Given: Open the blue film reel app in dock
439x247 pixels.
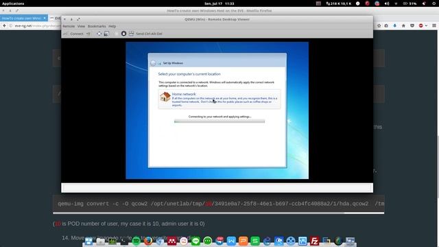Looking at the screenshot, I should 291,241.
